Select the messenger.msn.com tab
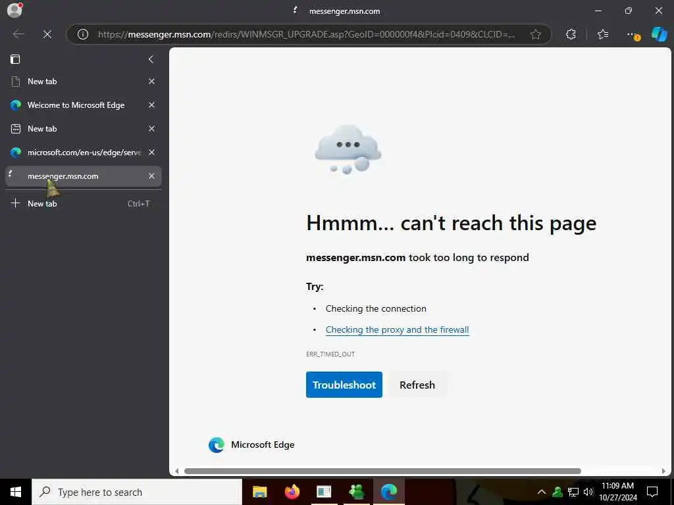 coord(84,176)
